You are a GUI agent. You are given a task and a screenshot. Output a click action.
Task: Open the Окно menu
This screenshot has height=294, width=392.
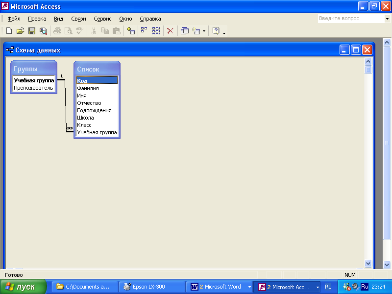(125, 19)
